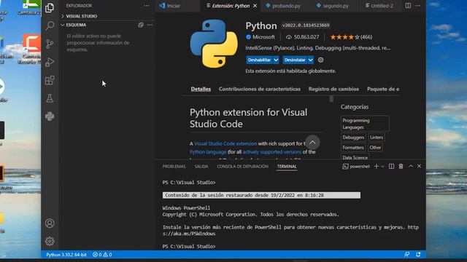The height and width of the screenshot is (262, 467).
Task: Collapse all in the Esquema section
Action: tap(141, 25)
